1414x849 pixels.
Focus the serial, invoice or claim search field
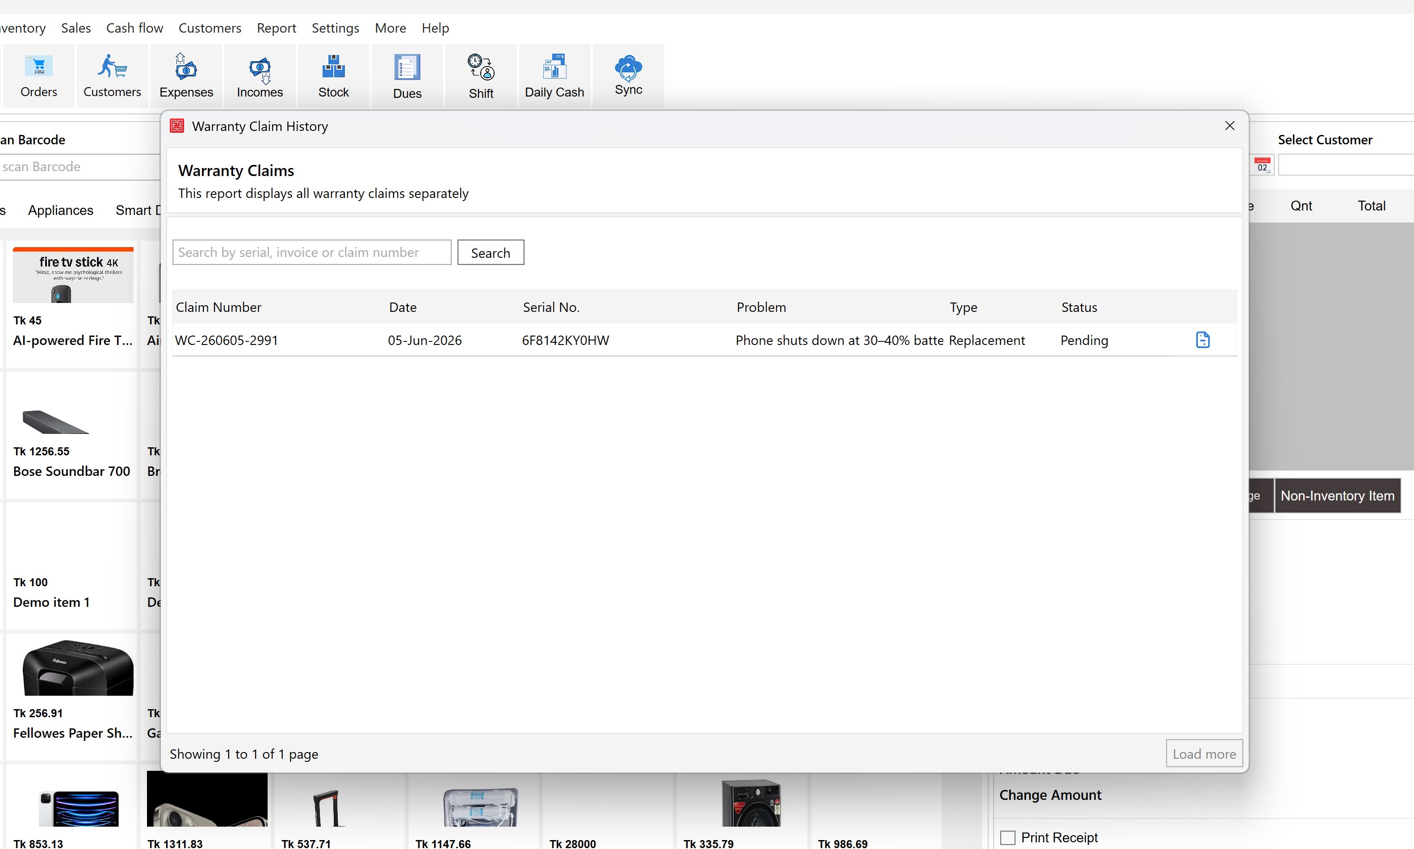(312, 252)
